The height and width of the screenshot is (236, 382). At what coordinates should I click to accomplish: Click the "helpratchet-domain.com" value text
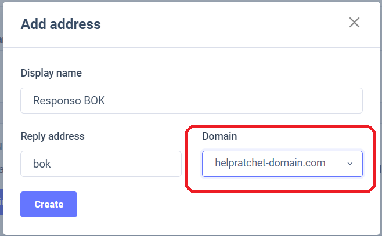(x=270, y=163)
